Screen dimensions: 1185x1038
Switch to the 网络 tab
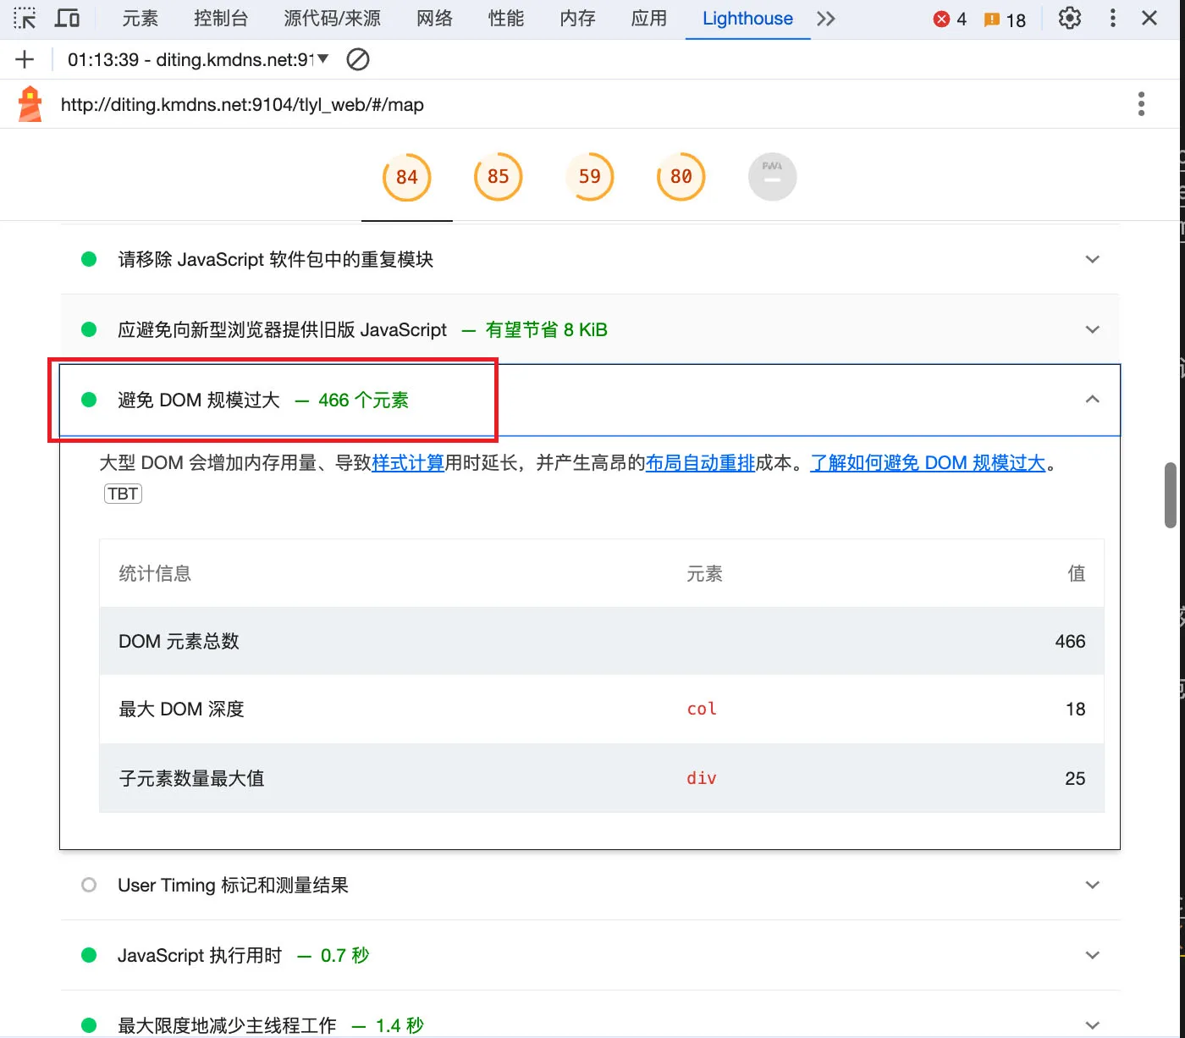[434, 19]
